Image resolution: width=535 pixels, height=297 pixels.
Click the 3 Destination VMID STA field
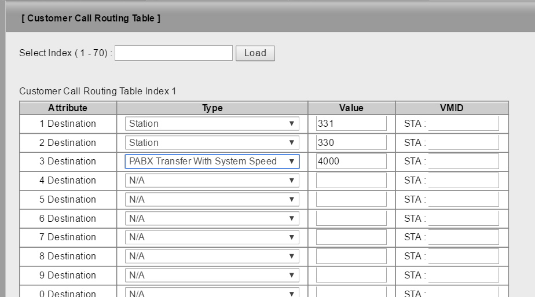coord(463,162)
